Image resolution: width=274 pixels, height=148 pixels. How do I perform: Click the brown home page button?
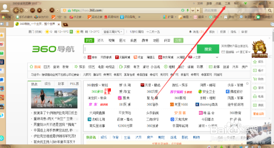pos(39,10)
